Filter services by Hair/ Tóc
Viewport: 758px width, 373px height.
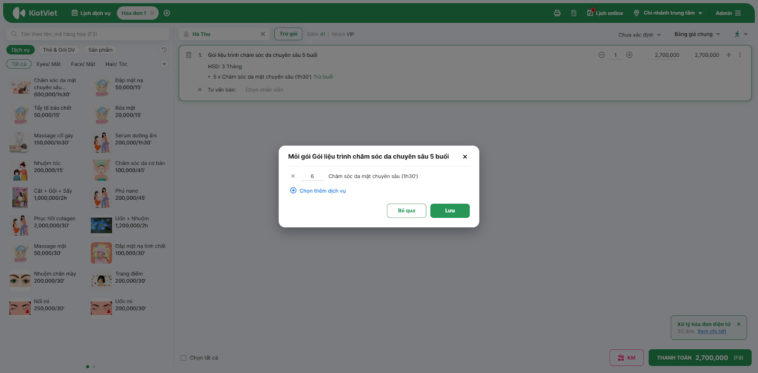tap(117, 64)
